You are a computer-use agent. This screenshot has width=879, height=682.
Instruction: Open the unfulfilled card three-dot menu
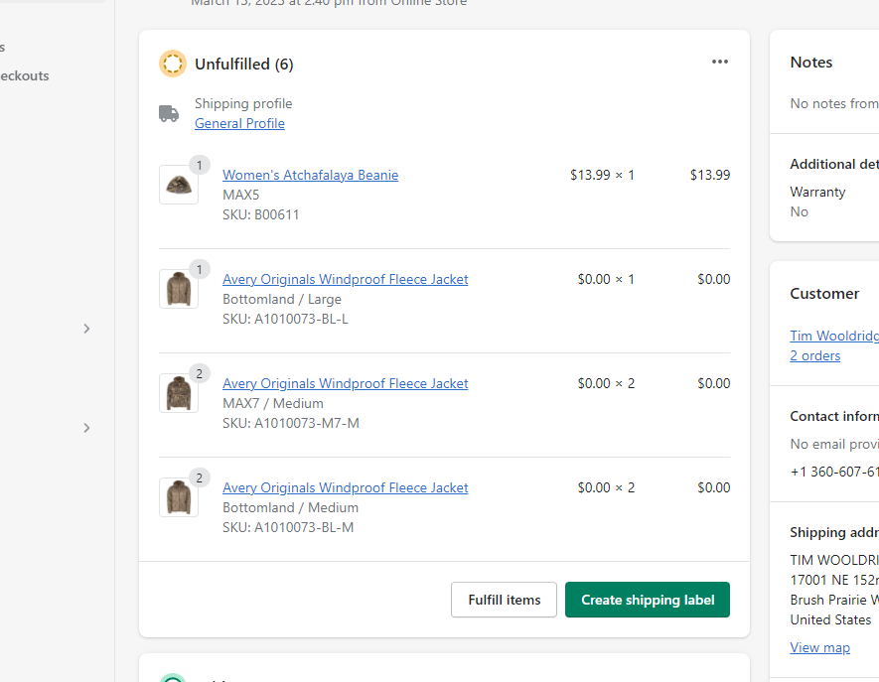720,62
